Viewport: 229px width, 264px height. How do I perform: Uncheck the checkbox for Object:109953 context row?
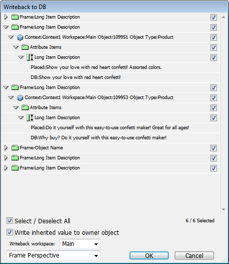(213, 98)
